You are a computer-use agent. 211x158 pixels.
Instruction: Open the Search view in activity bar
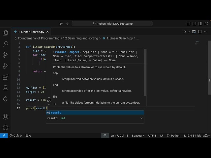(5, 44)
